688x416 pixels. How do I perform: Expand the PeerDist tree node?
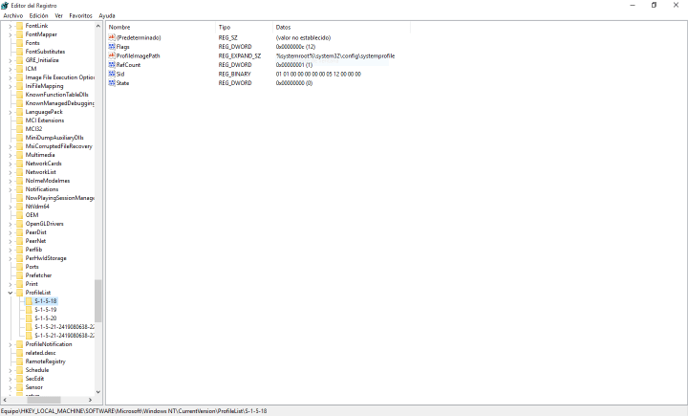pyautogui.click(x=11, y=232)
